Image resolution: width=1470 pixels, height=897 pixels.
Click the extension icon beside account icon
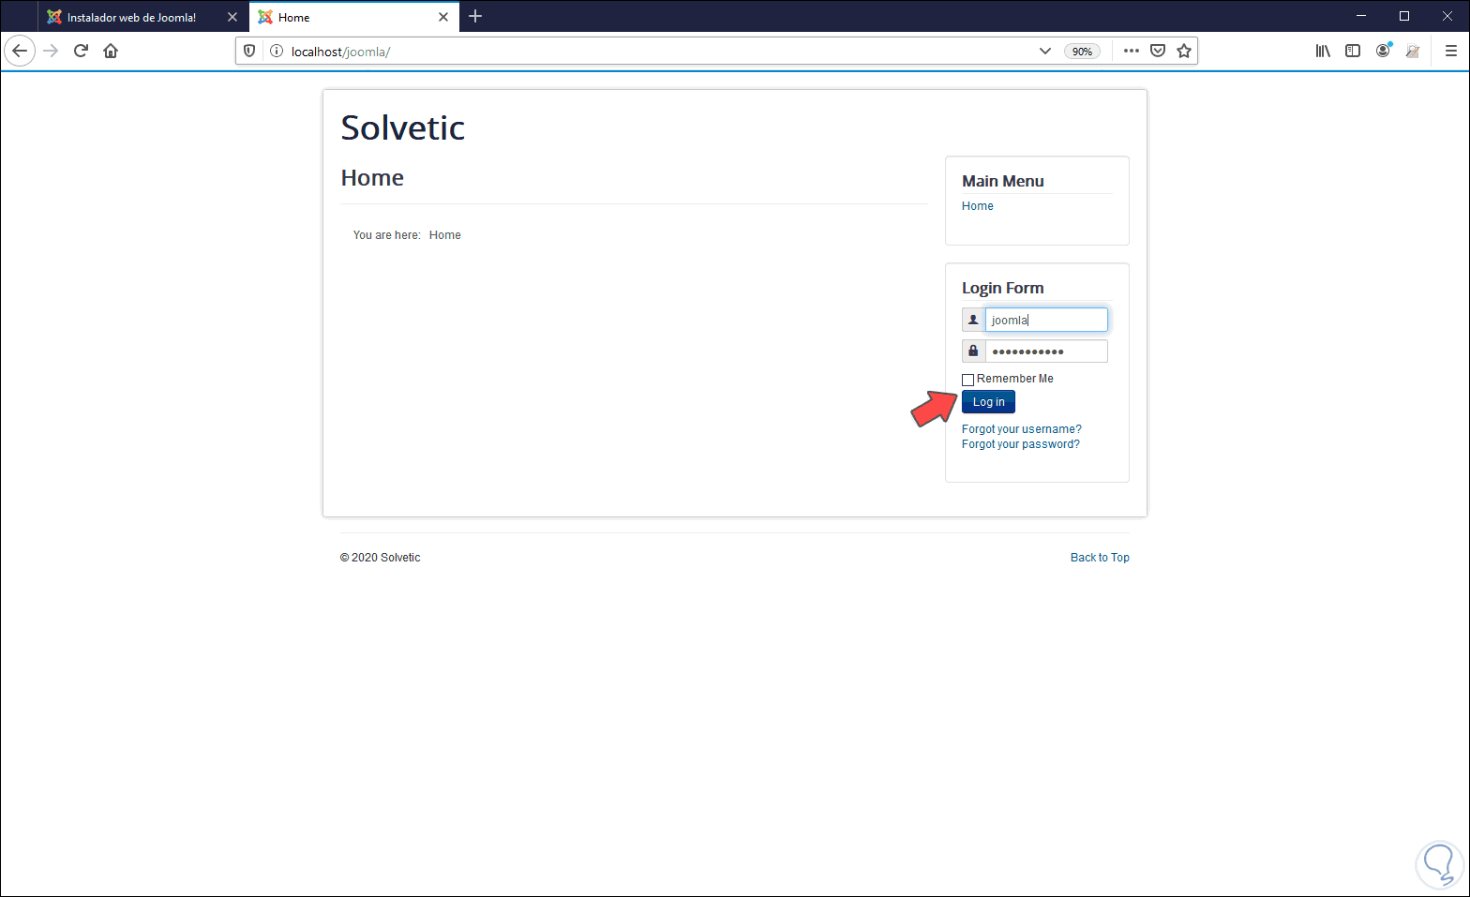pos(1413,51)
